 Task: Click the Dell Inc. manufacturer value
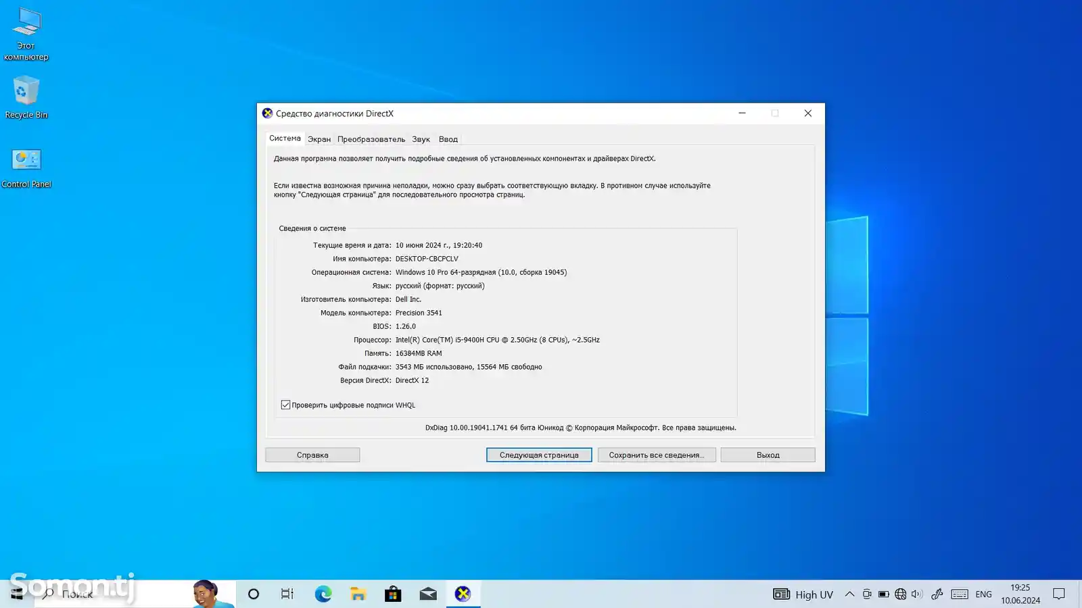point(408,299)
